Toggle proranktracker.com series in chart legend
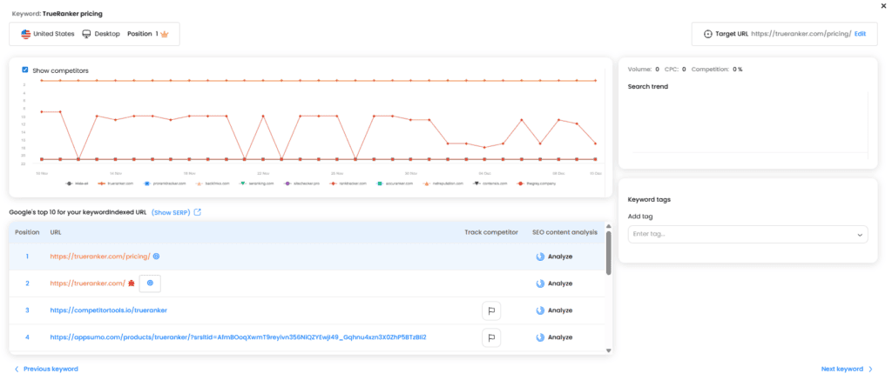 (166, 183)
